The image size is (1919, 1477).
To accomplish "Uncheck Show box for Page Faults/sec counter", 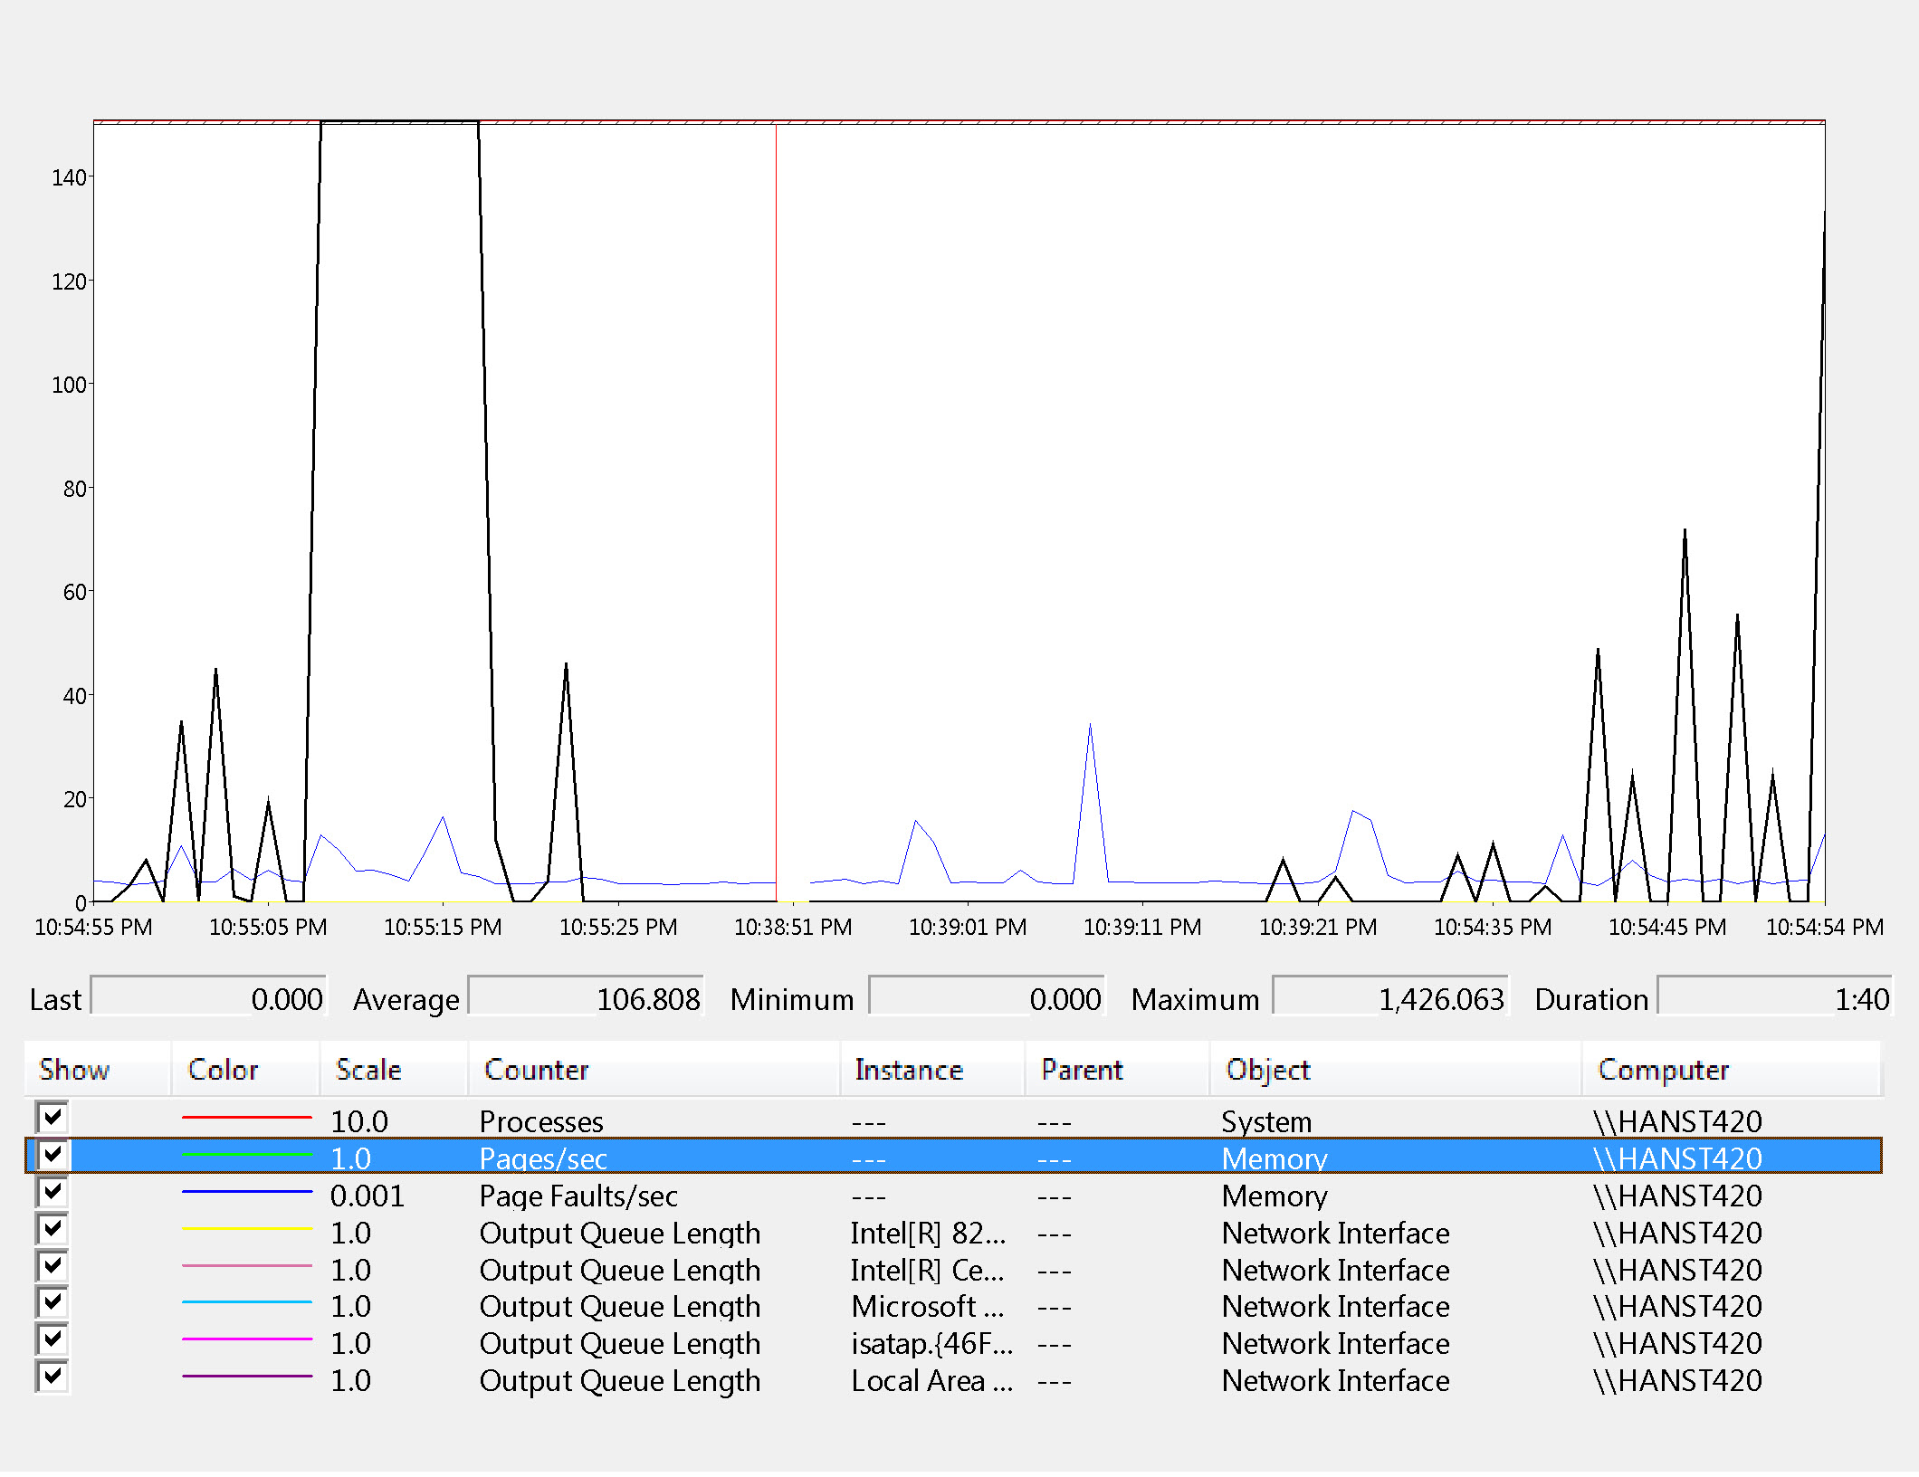I will coord(53,1192).
